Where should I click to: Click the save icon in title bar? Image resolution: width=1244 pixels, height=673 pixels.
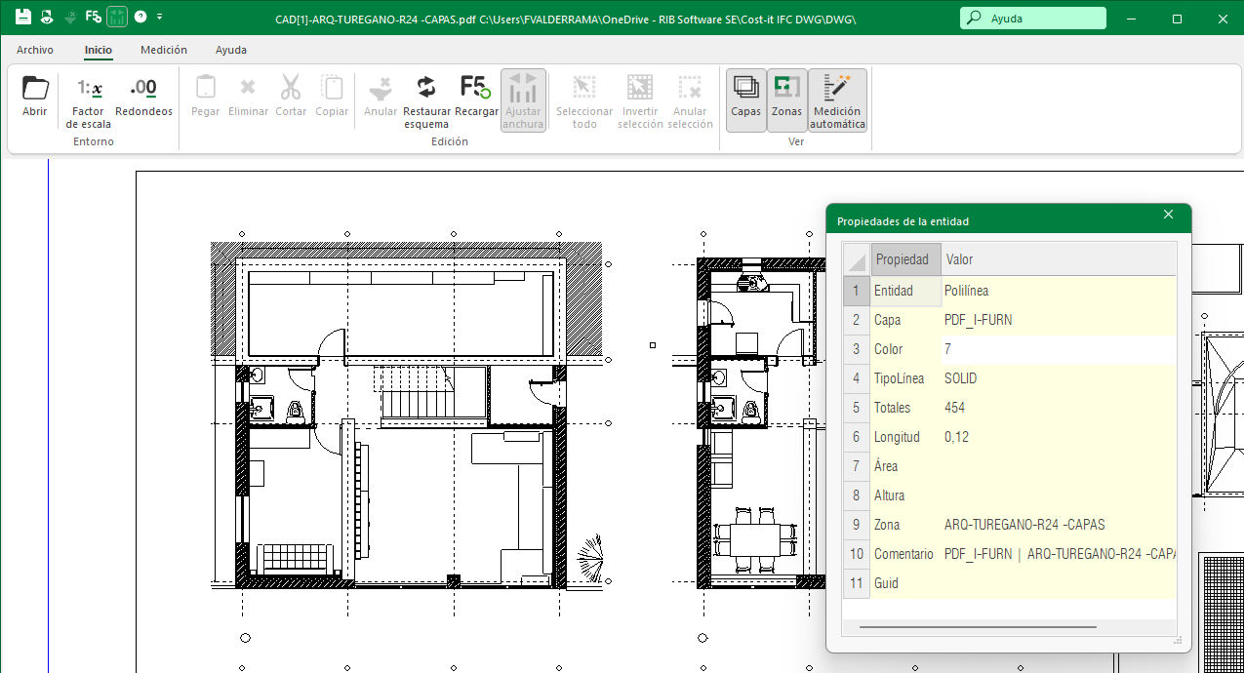pyautogui.click(x=22, y=17)
